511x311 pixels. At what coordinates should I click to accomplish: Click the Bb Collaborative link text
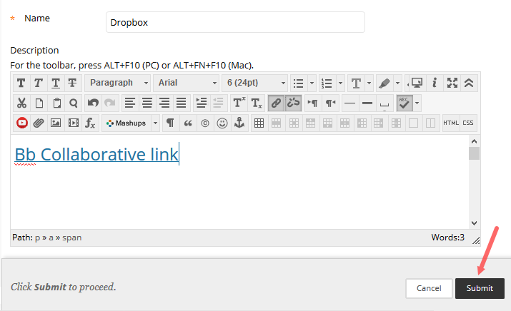pyautogui.click(x=96, y=154)
